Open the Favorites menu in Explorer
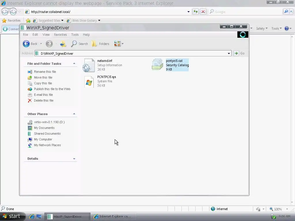The image size is (295, 221). tap(60, 35)
